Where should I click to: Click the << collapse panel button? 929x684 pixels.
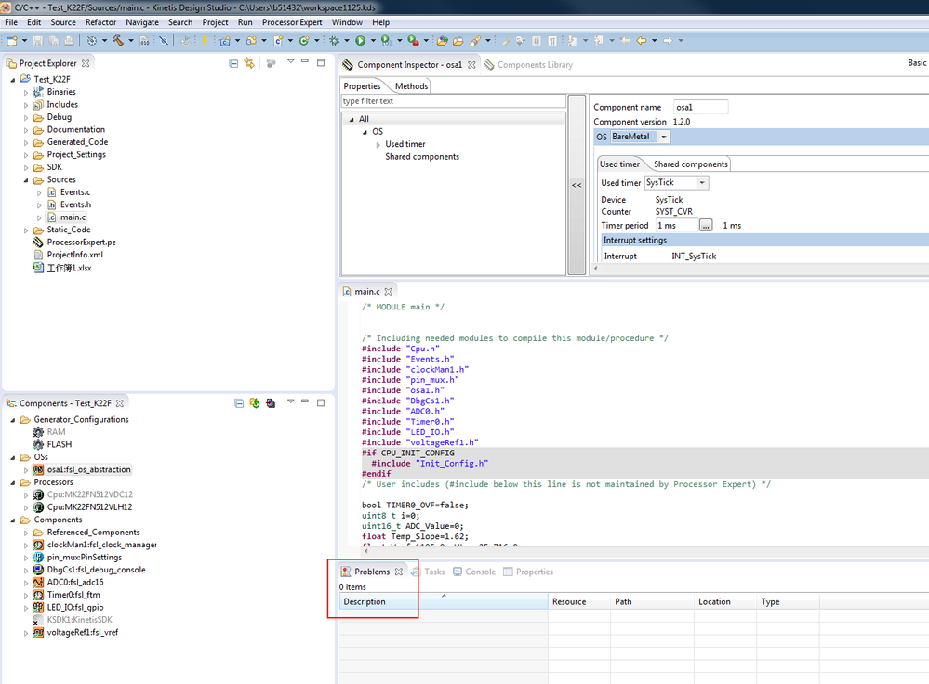(577, 185)
